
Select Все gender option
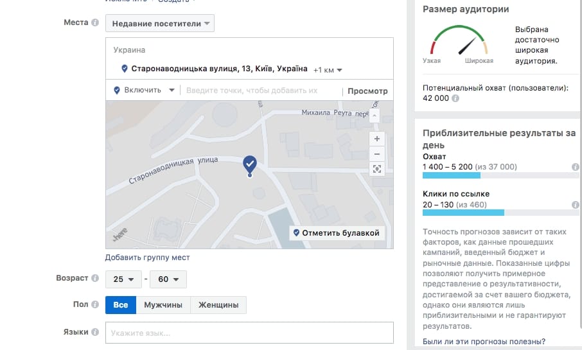121,305
